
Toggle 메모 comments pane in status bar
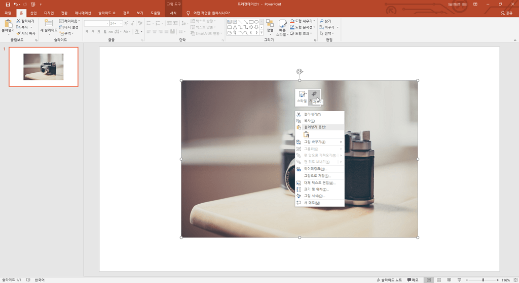click(413, 280)
